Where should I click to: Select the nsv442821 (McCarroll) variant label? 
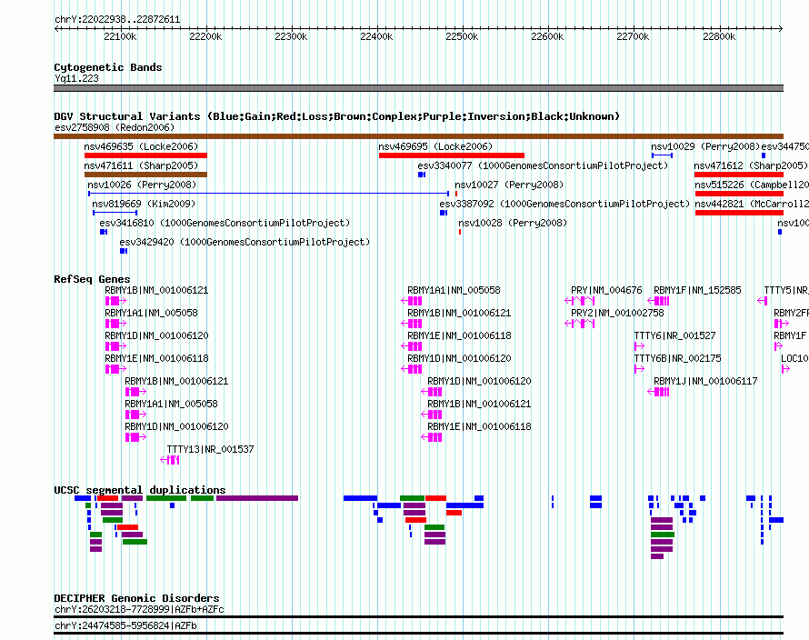click(x=751, y=204)
